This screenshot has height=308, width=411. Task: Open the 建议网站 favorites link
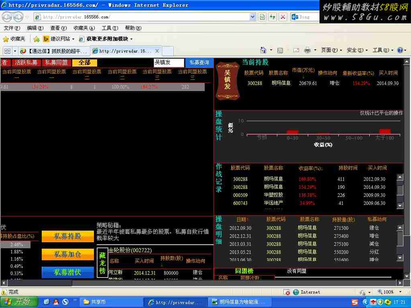click(x=59, y=39)
